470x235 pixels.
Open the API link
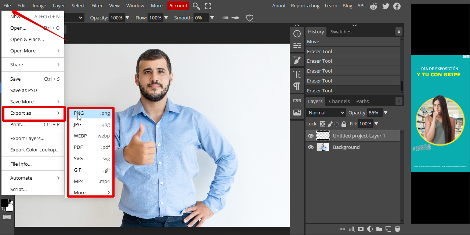(361, 5)
